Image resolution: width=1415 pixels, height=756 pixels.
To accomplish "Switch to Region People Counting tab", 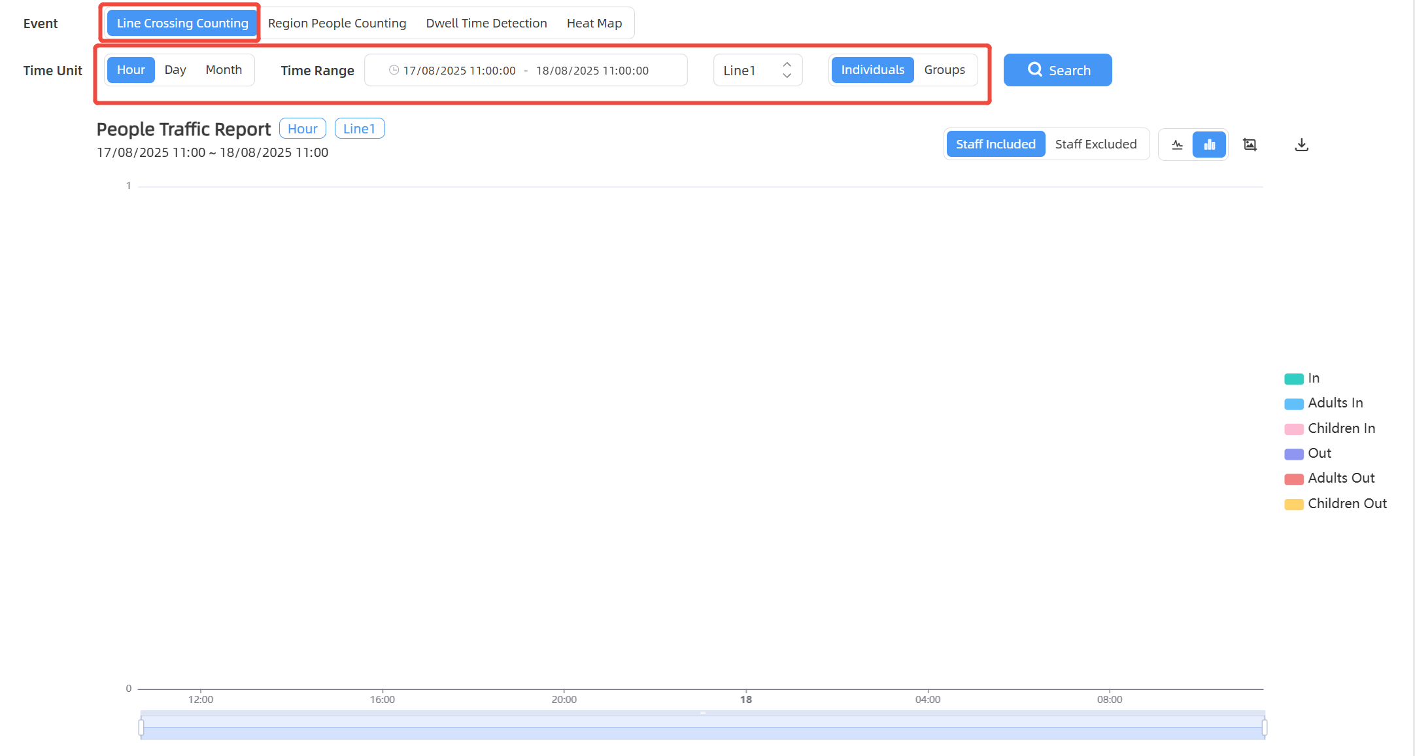I will click(337, 24).
